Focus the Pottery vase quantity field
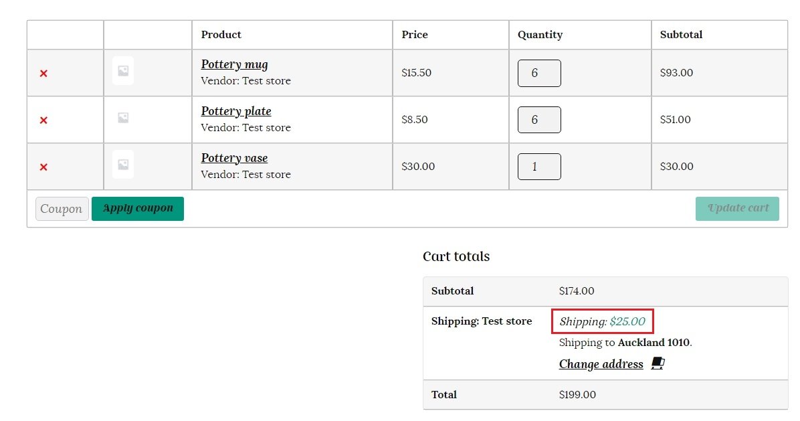 click(538, 167)
